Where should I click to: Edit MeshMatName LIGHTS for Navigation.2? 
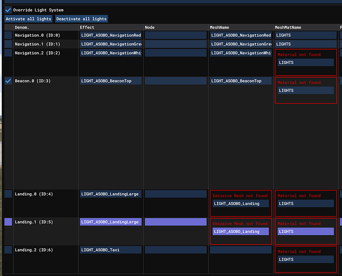(306, 62)
